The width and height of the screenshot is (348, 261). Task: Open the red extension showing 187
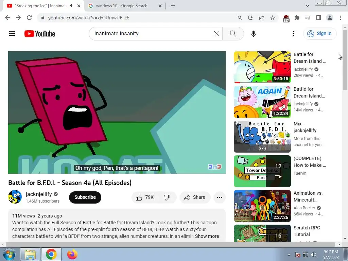286,18
